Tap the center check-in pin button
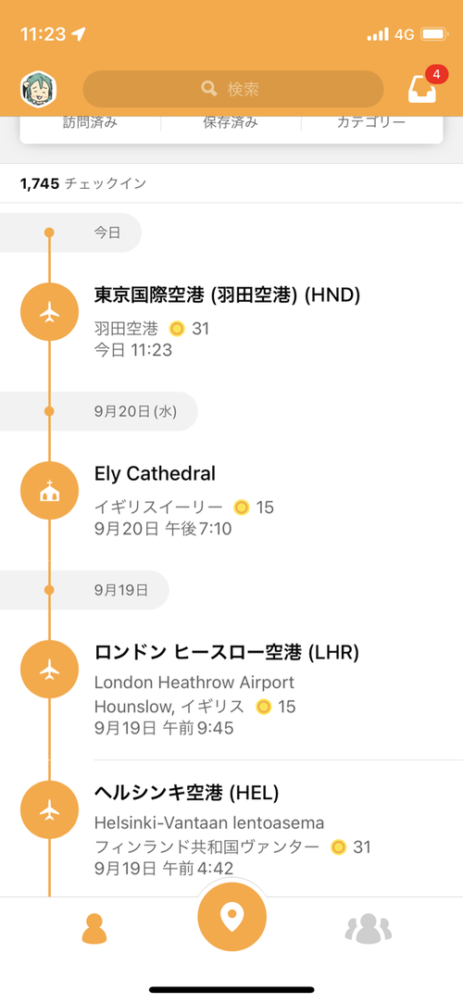Viewport: 463px width, 1003px height. (231, 917)
